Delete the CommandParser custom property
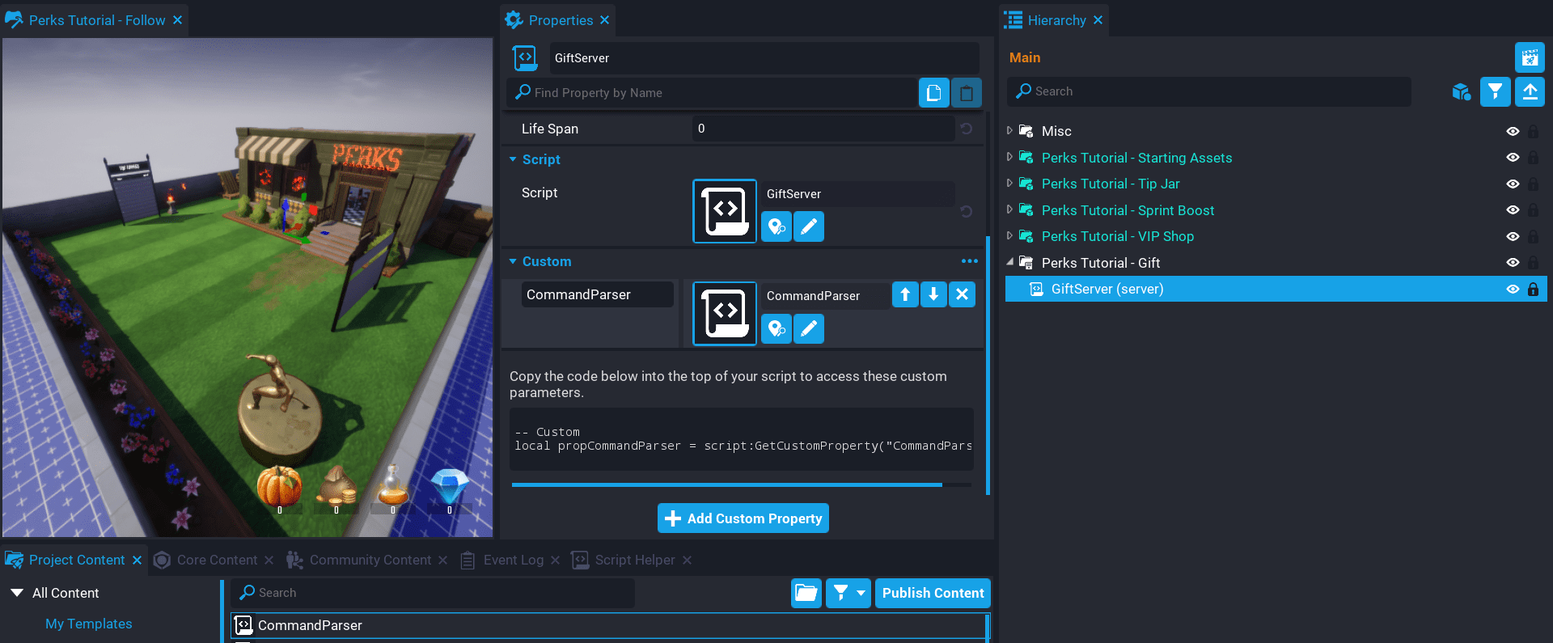Viewport: 1553px width, 643px height. tap(962, 294)
